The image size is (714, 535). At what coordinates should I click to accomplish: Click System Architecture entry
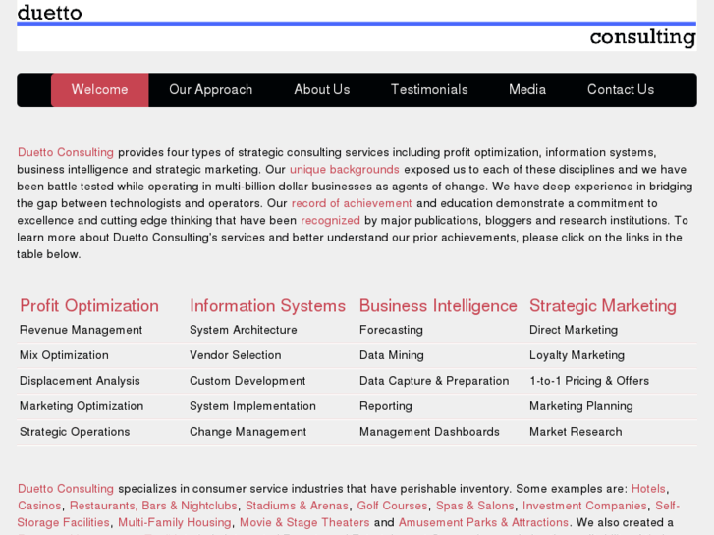click(x=244, y=330)
